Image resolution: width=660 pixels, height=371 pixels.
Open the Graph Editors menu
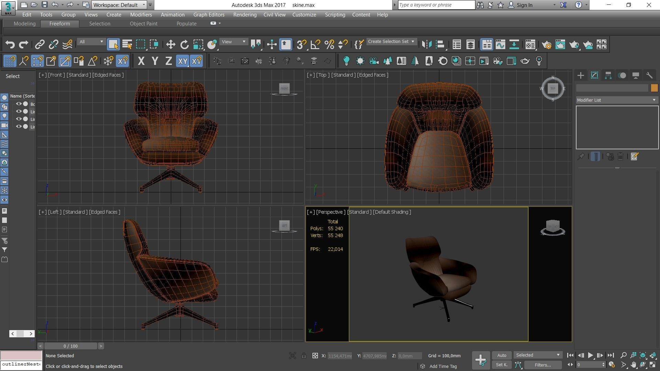point(209,15)
